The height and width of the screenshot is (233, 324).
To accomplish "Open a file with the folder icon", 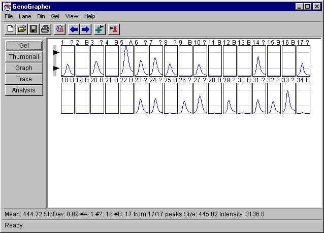I will pyautogui.click(x=22, y=29).
